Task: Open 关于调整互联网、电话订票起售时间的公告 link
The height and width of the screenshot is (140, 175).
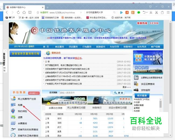Action: pyautogui.click(x=63, y=65)
